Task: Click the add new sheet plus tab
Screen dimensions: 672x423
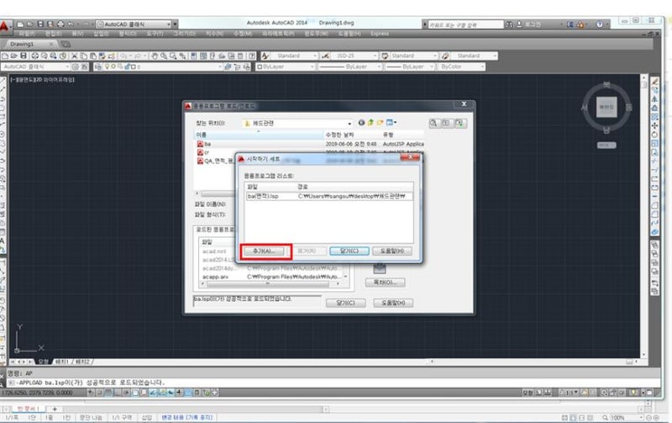Action: [x=55, y=409]
